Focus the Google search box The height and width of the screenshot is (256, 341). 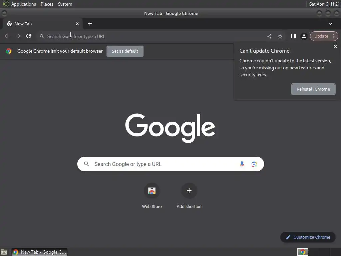pos(170,164)
